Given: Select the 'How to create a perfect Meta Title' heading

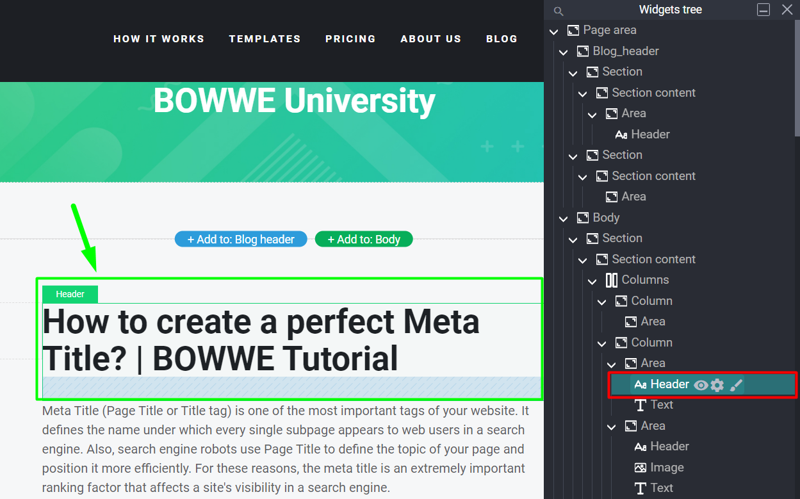Looking at the screenshot, I should click(x=261, y=340).
